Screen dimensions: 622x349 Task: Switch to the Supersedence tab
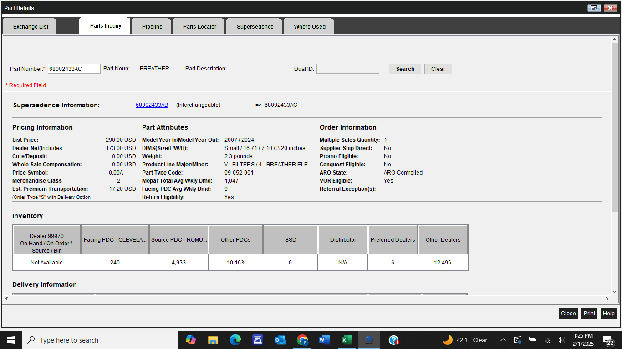(x=255, y=26)
